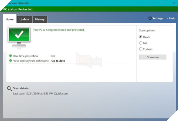Open Settings via the gear icon
This screenshot has width=178, height=121.
coord(150,18)
